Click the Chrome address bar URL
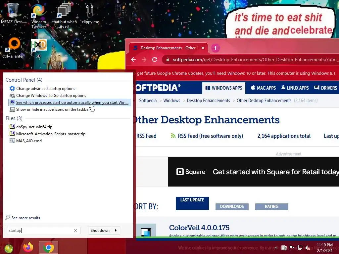Viewport: 339px width, 254px height. coord(255,60)
